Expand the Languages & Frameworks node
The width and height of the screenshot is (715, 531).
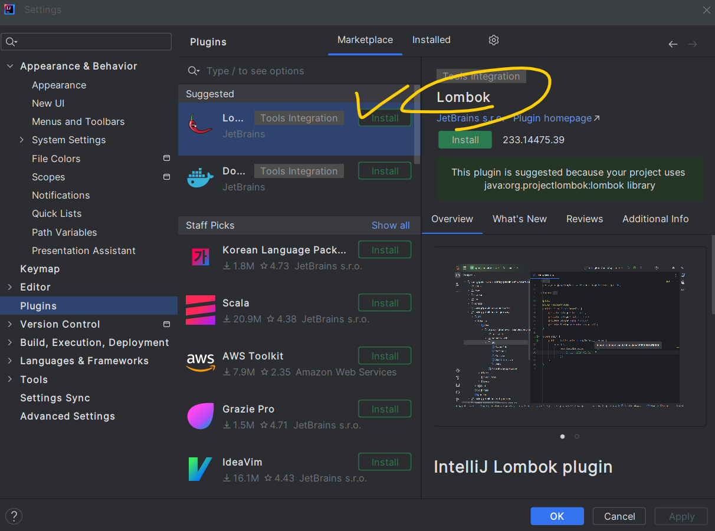click(x=10, y=361)
